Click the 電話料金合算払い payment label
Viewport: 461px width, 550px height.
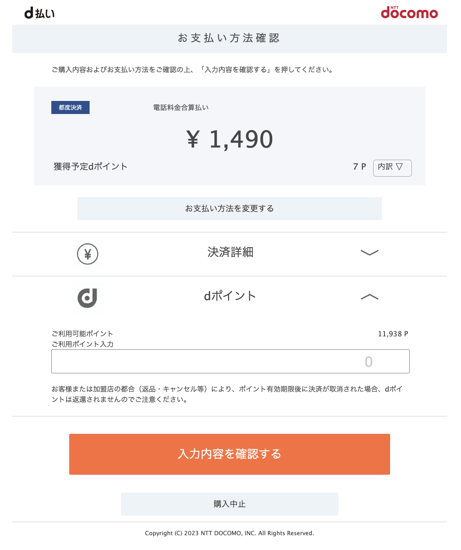tap(181, 107)
